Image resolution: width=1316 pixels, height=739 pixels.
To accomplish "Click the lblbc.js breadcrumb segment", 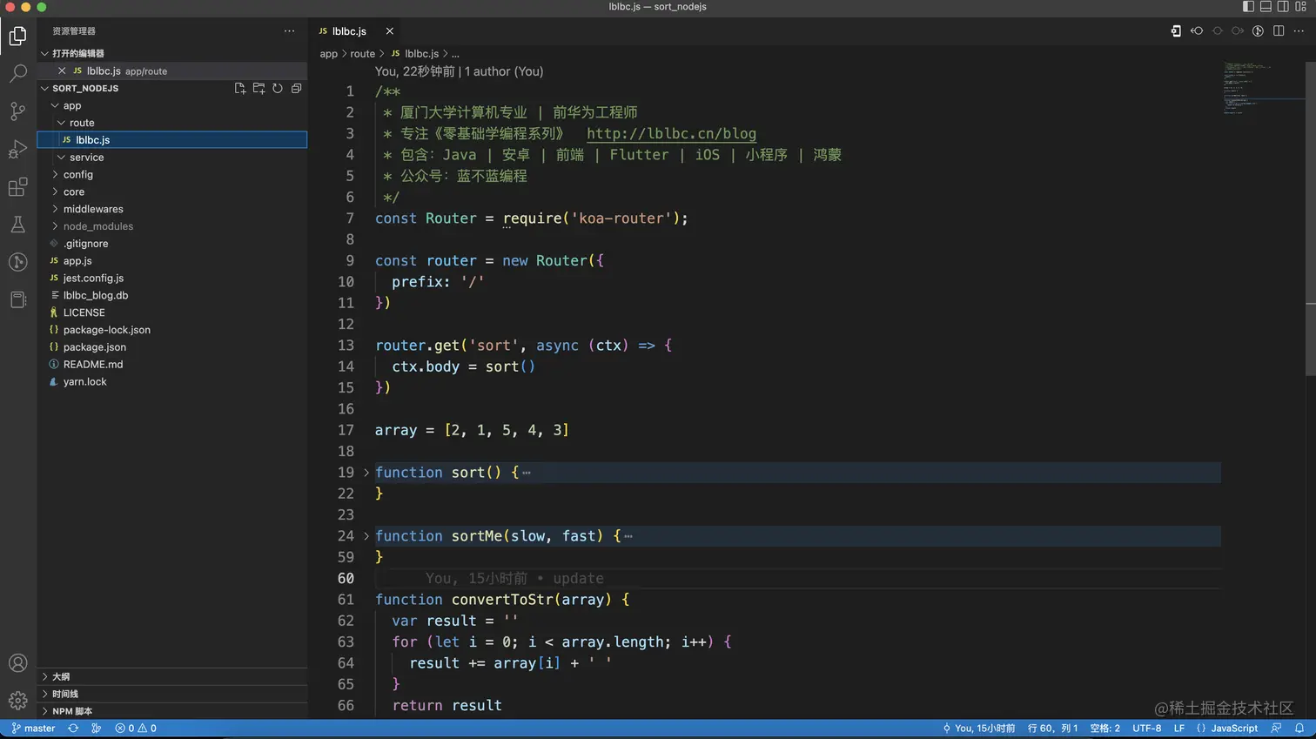I will coord(415,54).
